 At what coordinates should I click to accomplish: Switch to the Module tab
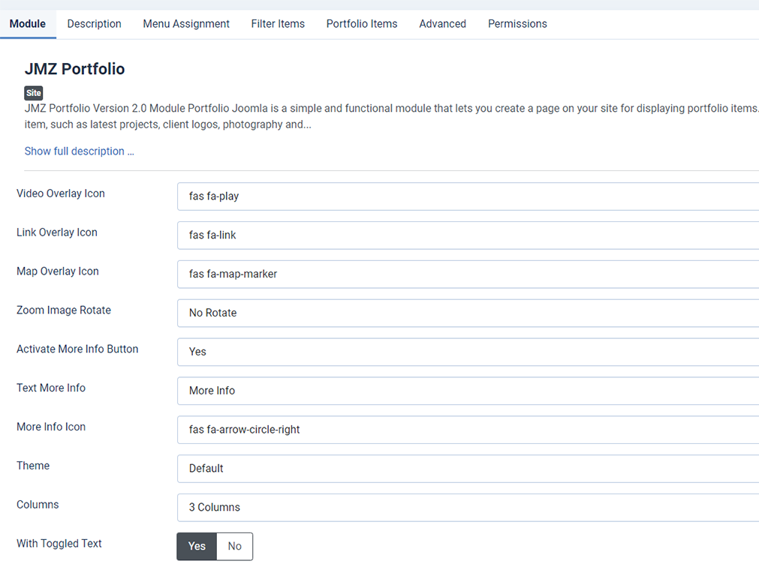[28, 24]
